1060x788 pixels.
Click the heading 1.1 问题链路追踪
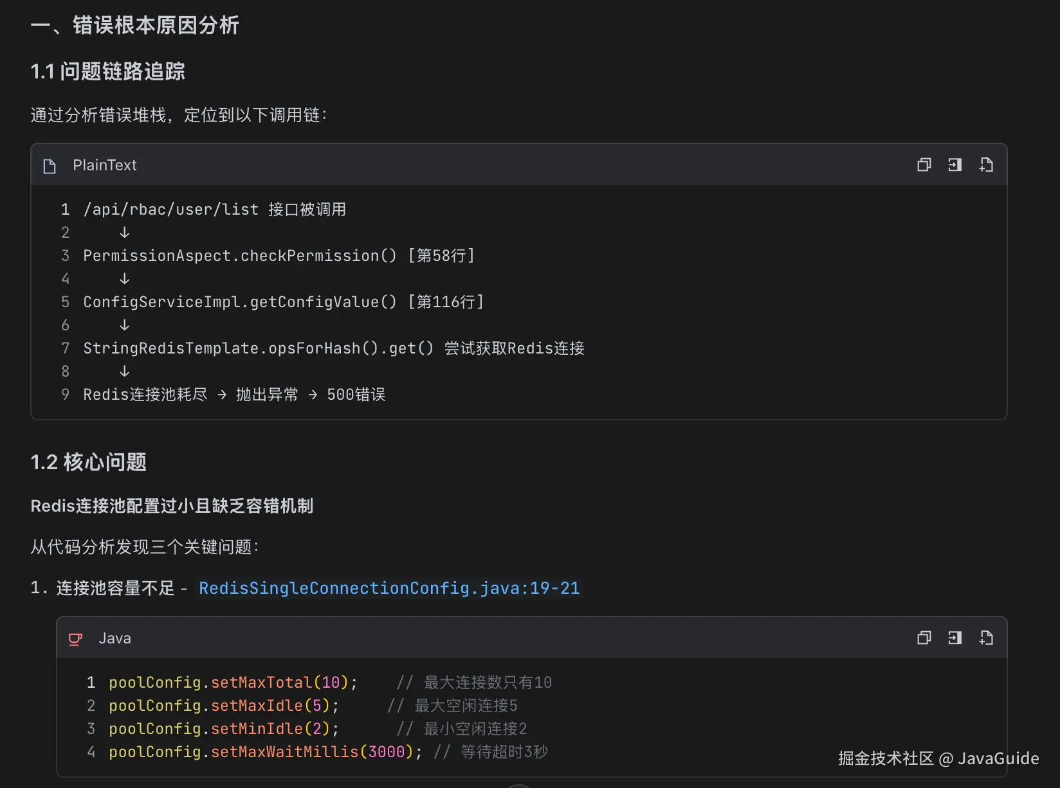[x=108, y=71]
